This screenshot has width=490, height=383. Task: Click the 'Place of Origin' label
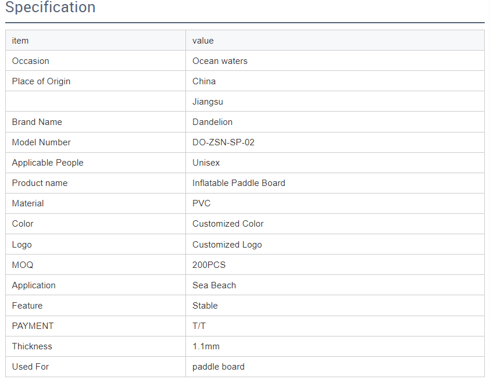[41, 81]
